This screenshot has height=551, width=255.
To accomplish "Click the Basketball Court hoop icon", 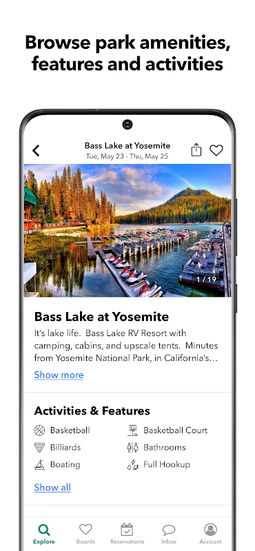I will click(132, 430).
